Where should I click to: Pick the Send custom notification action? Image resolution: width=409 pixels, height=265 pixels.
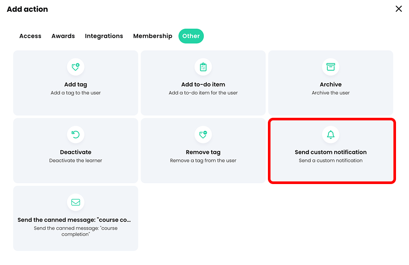coord(331,151)
